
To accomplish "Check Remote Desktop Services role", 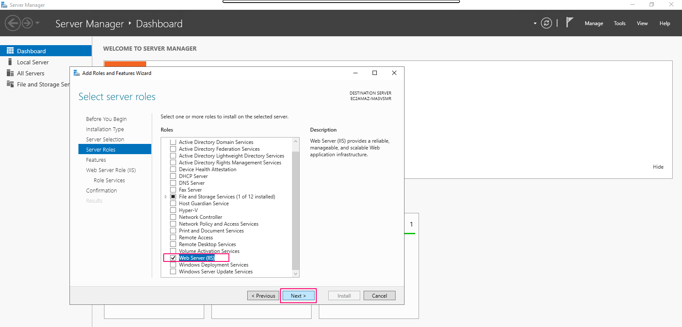I will point(173,244).
